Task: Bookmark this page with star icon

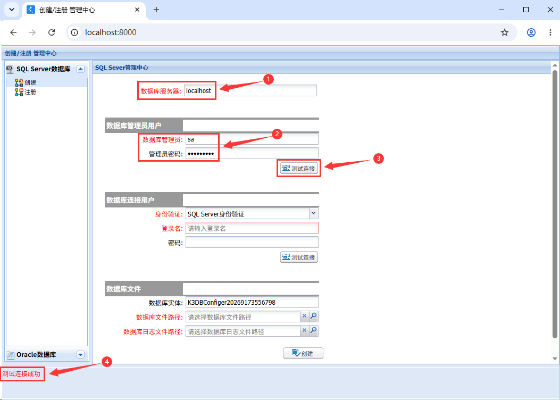Action: 504,32
